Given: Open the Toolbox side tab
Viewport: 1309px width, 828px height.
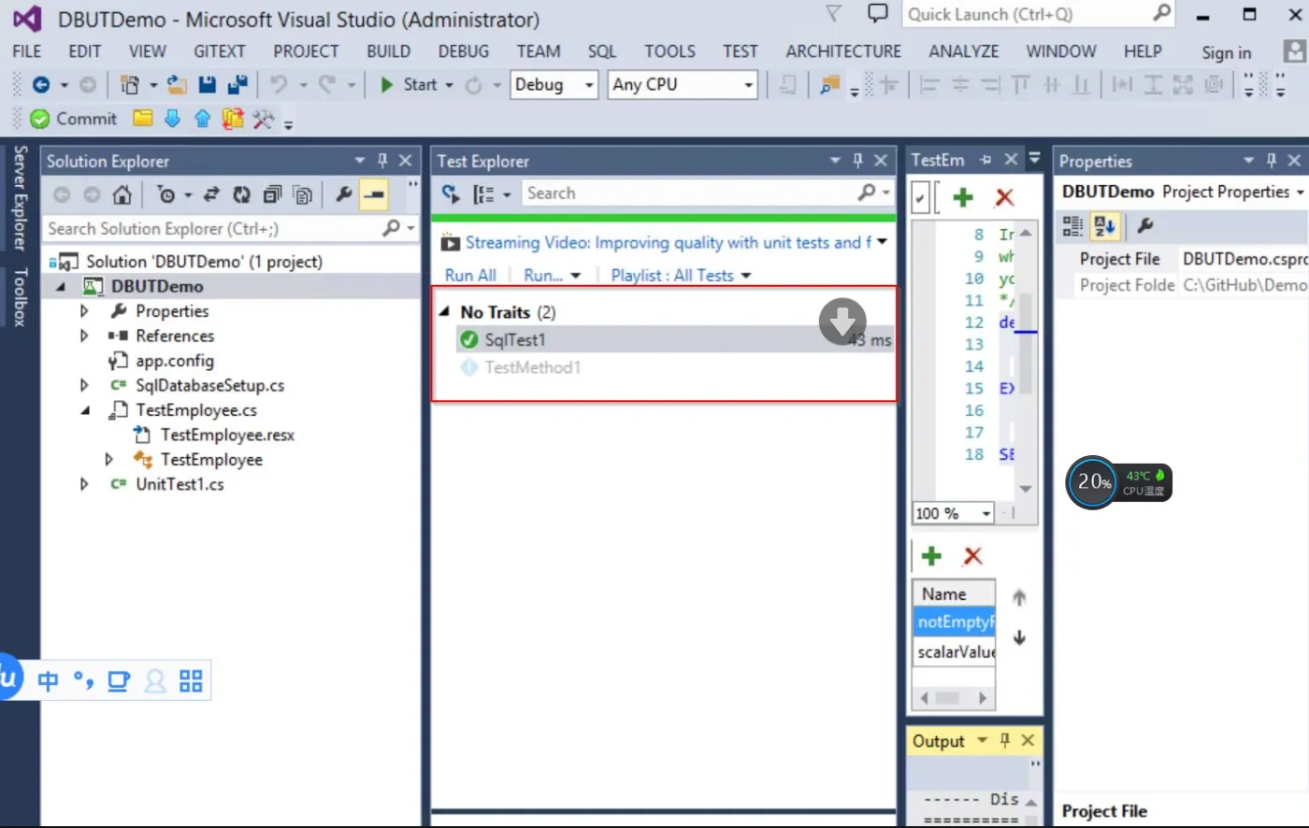Looking at the screenshot, I should [x=20, y=297].
